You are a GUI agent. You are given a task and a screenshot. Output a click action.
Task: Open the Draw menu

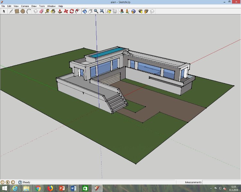(x=34, y=6)
